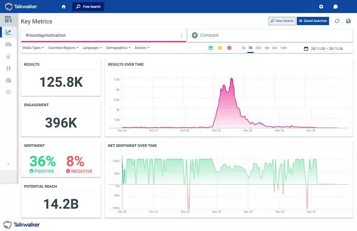Image resolution: width=357 pixels, height=231 pixels.
Task: Open the people demographics sidebar icon
Action: coord(8,68)
